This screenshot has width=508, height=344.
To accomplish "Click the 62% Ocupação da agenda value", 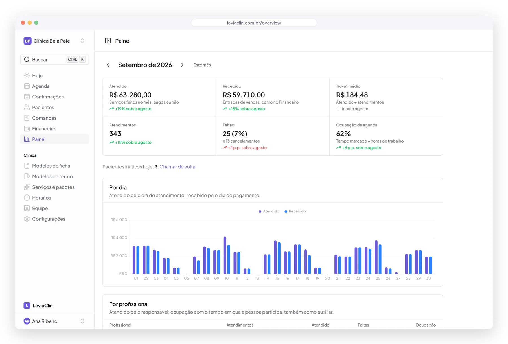I will coord(343,134).
